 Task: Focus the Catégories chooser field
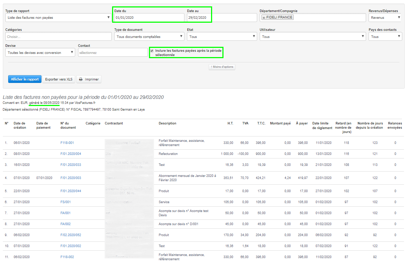tap(59, 37)
